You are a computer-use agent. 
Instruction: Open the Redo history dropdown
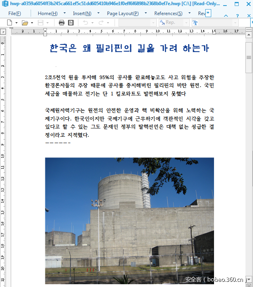pyautogui.click(x=108, y=23)
